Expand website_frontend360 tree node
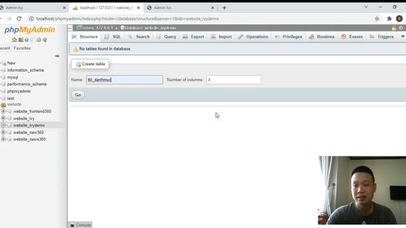406x228 pixels. [x=3, y=111]
